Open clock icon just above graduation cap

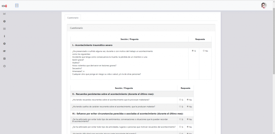tap(5, 44)
